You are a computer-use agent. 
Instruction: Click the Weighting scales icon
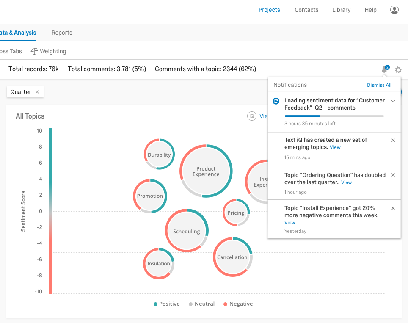[34, 51]
